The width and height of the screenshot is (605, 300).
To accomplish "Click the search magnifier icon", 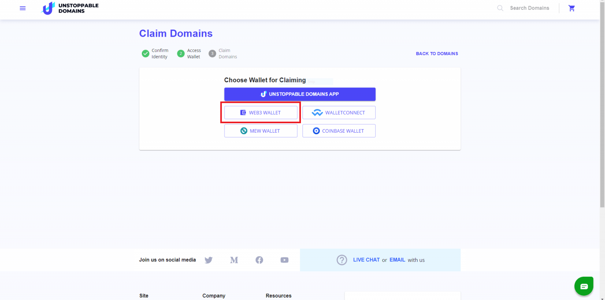I will pyautogui.click(x=500, y=8).
